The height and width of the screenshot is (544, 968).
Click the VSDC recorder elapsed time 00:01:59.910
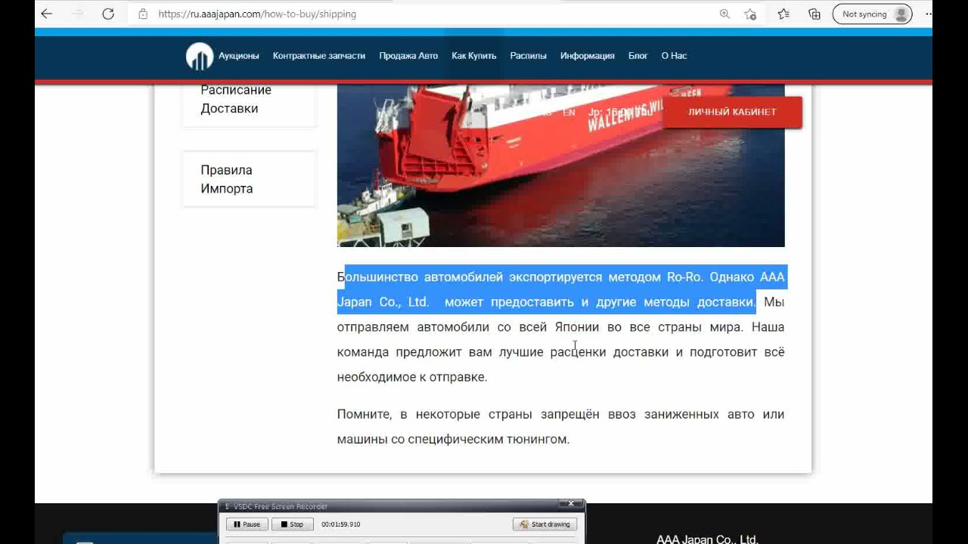[x=340, y=524]
